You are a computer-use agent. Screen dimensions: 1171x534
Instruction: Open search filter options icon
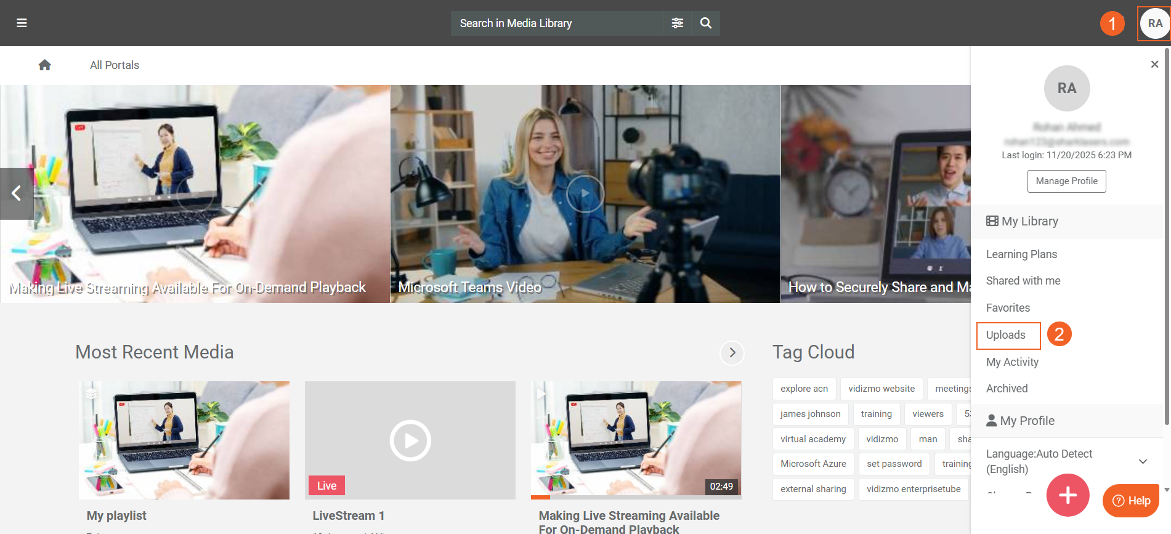(x=677, y=23)
